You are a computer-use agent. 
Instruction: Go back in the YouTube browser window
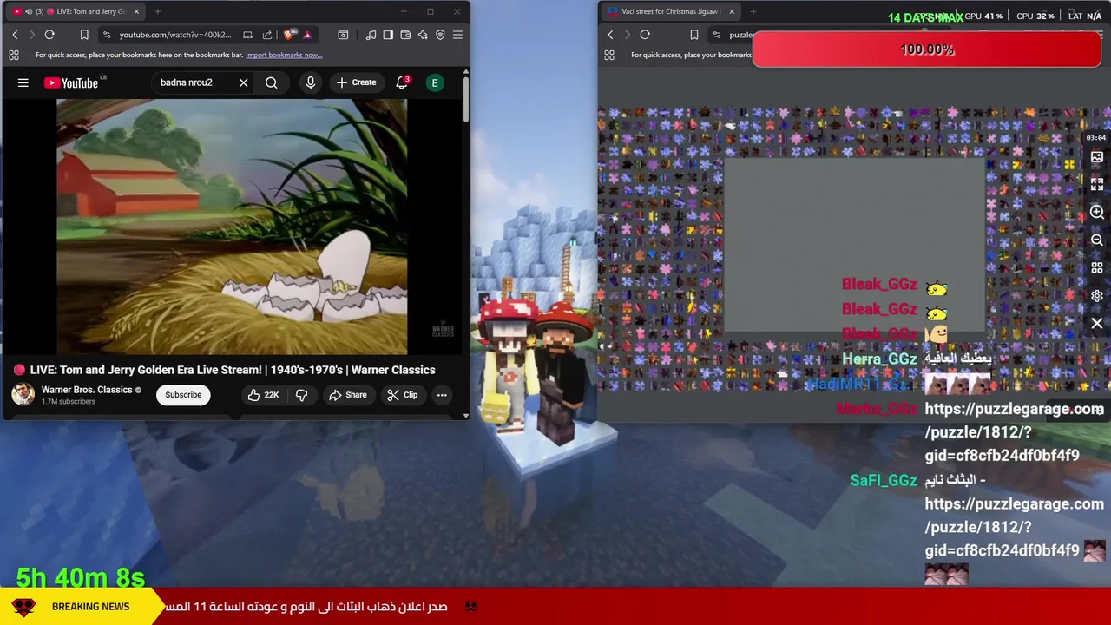pyautogui.click(x=15, y=35)
